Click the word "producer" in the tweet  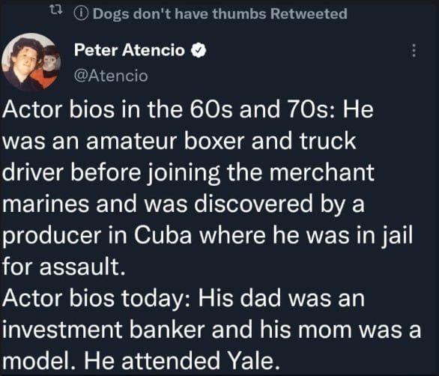pyautogui.click(x=52, y=237)
